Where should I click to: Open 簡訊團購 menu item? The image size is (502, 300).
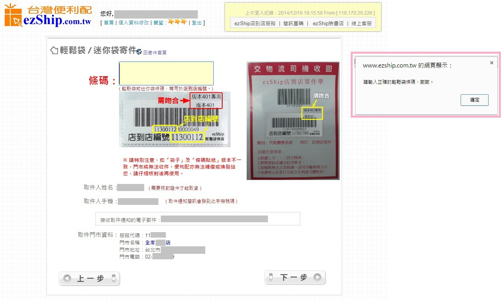[x=294, y=23]
